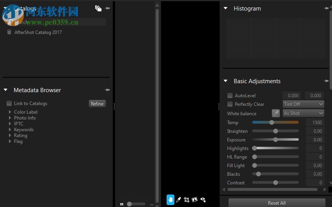Select the Straighten image tool
The height and width of the screenshot is (207, 332).
coord(195,200)
